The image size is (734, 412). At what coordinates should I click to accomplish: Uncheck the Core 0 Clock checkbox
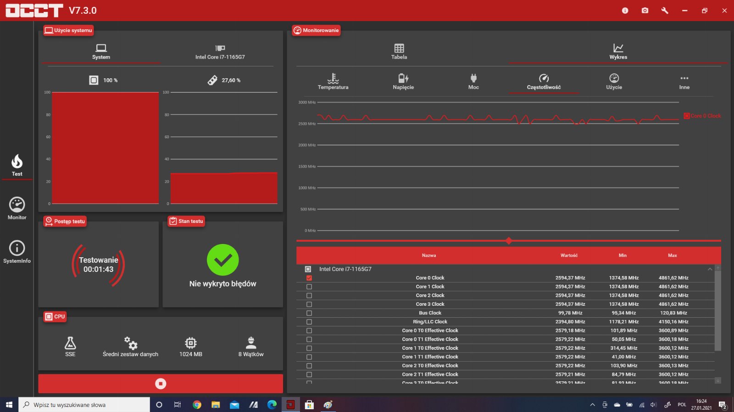coord(309,278)
